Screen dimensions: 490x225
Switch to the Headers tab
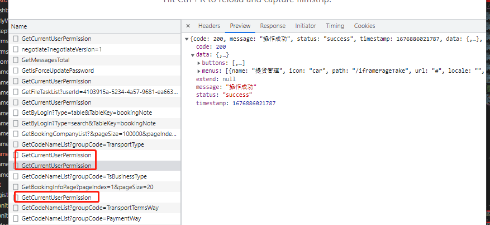(209, 26)
